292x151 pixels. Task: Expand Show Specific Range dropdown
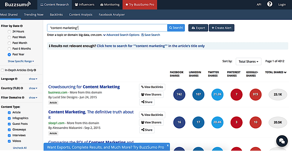point(21,61)
